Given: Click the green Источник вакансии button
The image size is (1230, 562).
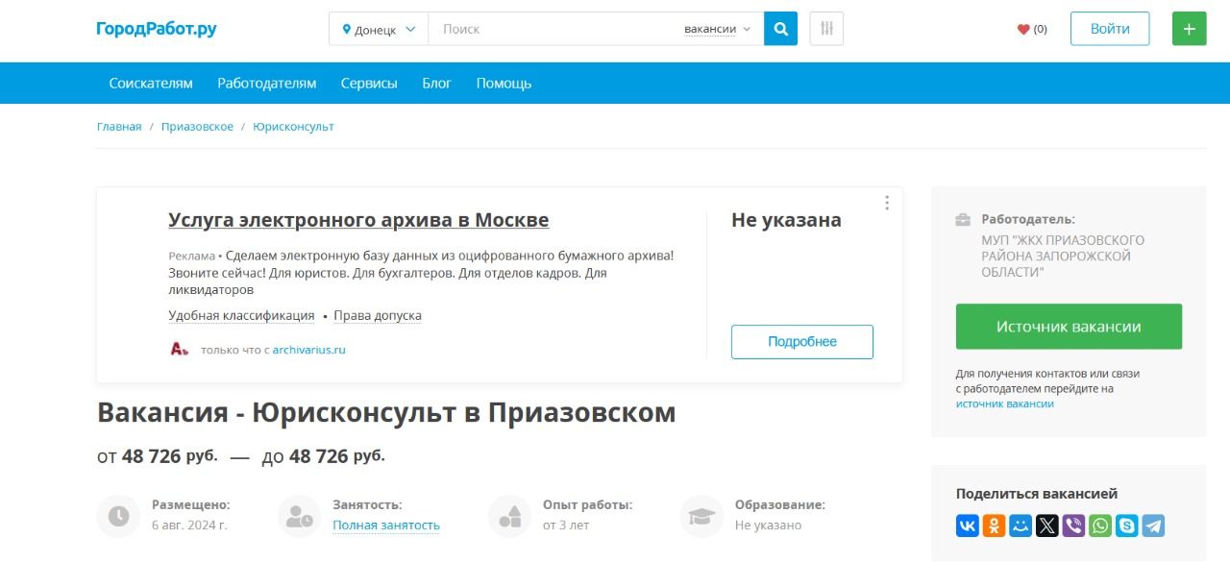Looking at the screenshot, I should pyautogui.click(x=1069, y=327).
